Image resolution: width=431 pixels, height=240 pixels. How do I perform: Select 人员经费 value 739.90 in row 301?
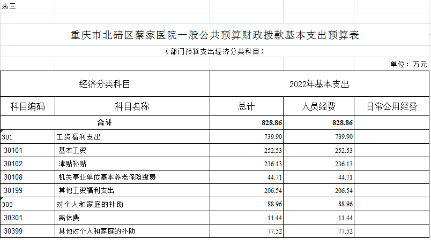(318, 137)
